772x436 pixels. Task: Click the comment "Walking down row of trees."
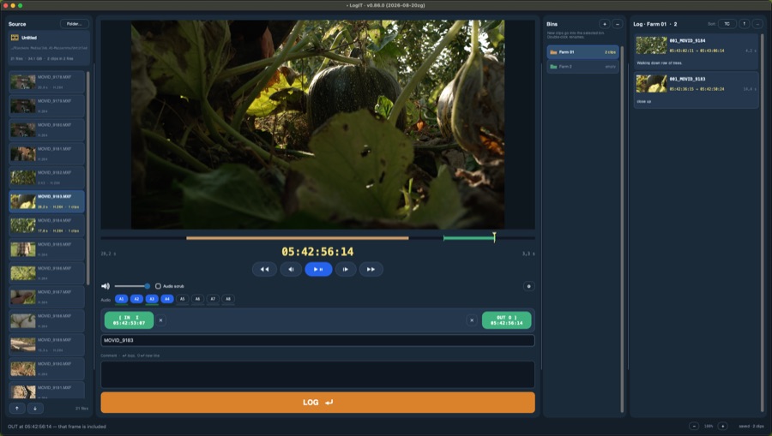click(660, 63)
